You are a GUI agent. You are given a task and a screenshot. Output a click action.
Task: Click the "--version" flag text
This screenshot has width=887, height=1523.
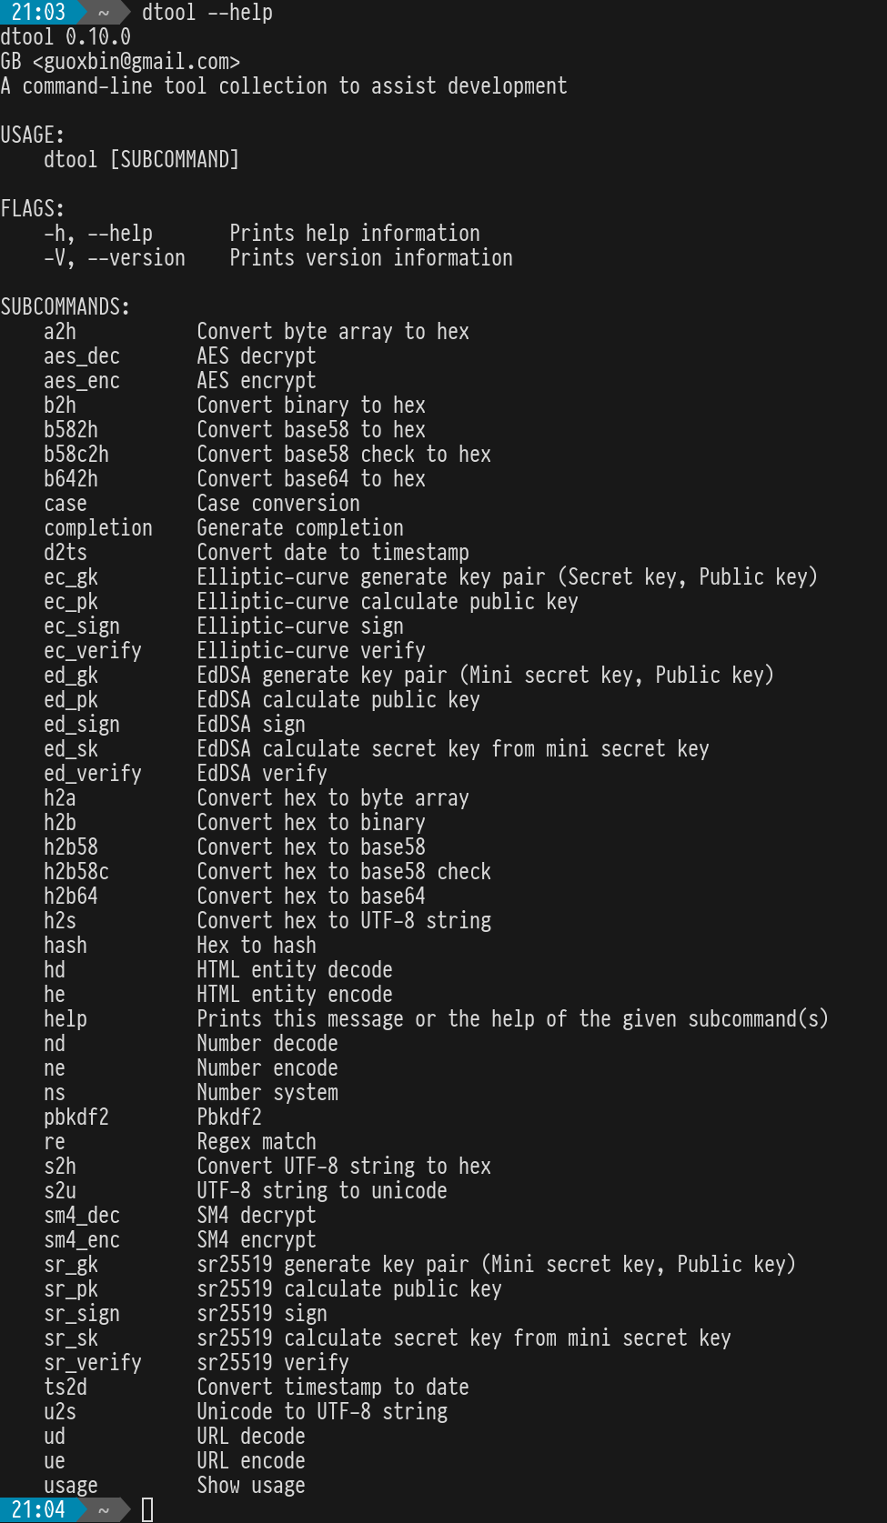136,258
